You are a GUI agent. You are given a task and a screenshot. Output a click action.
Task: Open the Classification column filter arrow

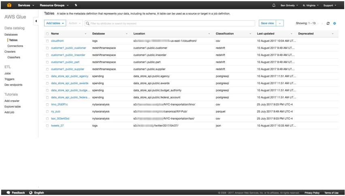pyautogui.click(x=250, y=34)
